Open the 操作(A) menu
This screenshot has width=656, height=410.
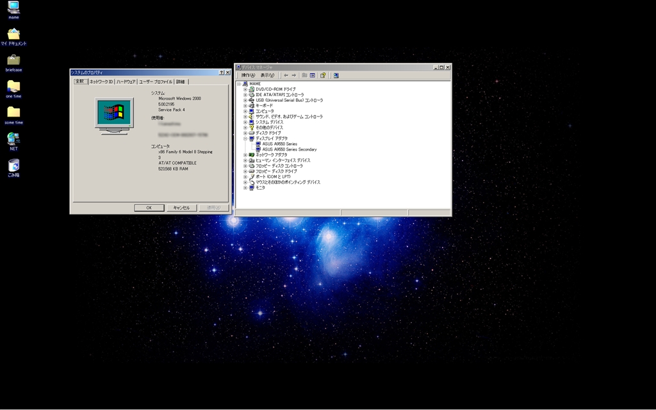(248, 76)
